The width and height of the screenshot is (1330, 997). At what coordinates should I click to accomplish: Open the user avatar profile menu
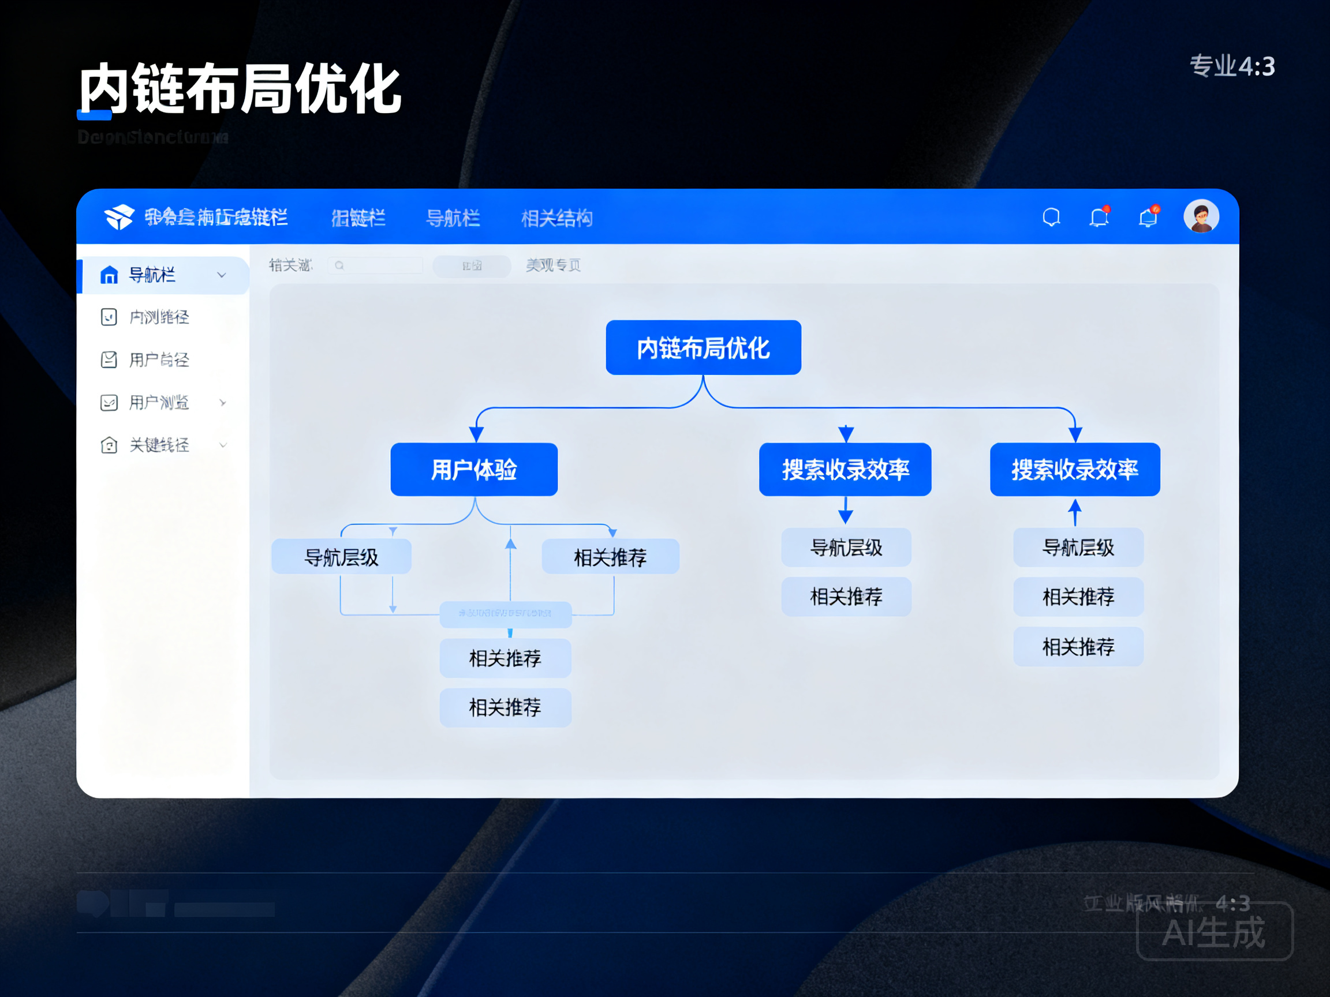coord(1201,216)
